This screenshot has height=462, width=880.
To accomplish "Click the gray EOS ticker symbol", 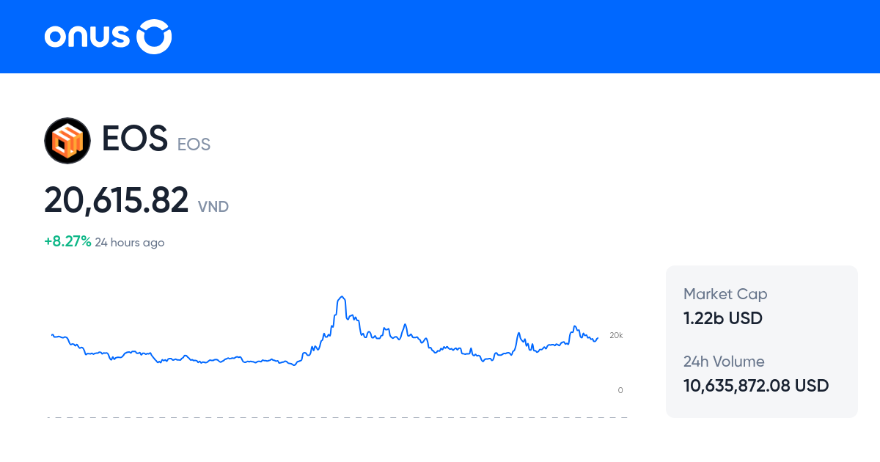I will 194,144.
